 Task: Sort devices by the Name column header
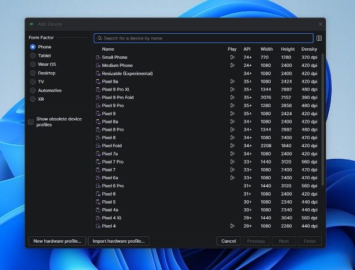[x=108, y=49]
